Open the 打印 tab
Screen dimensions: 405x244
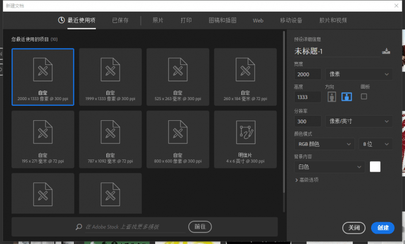pos(186,20)
